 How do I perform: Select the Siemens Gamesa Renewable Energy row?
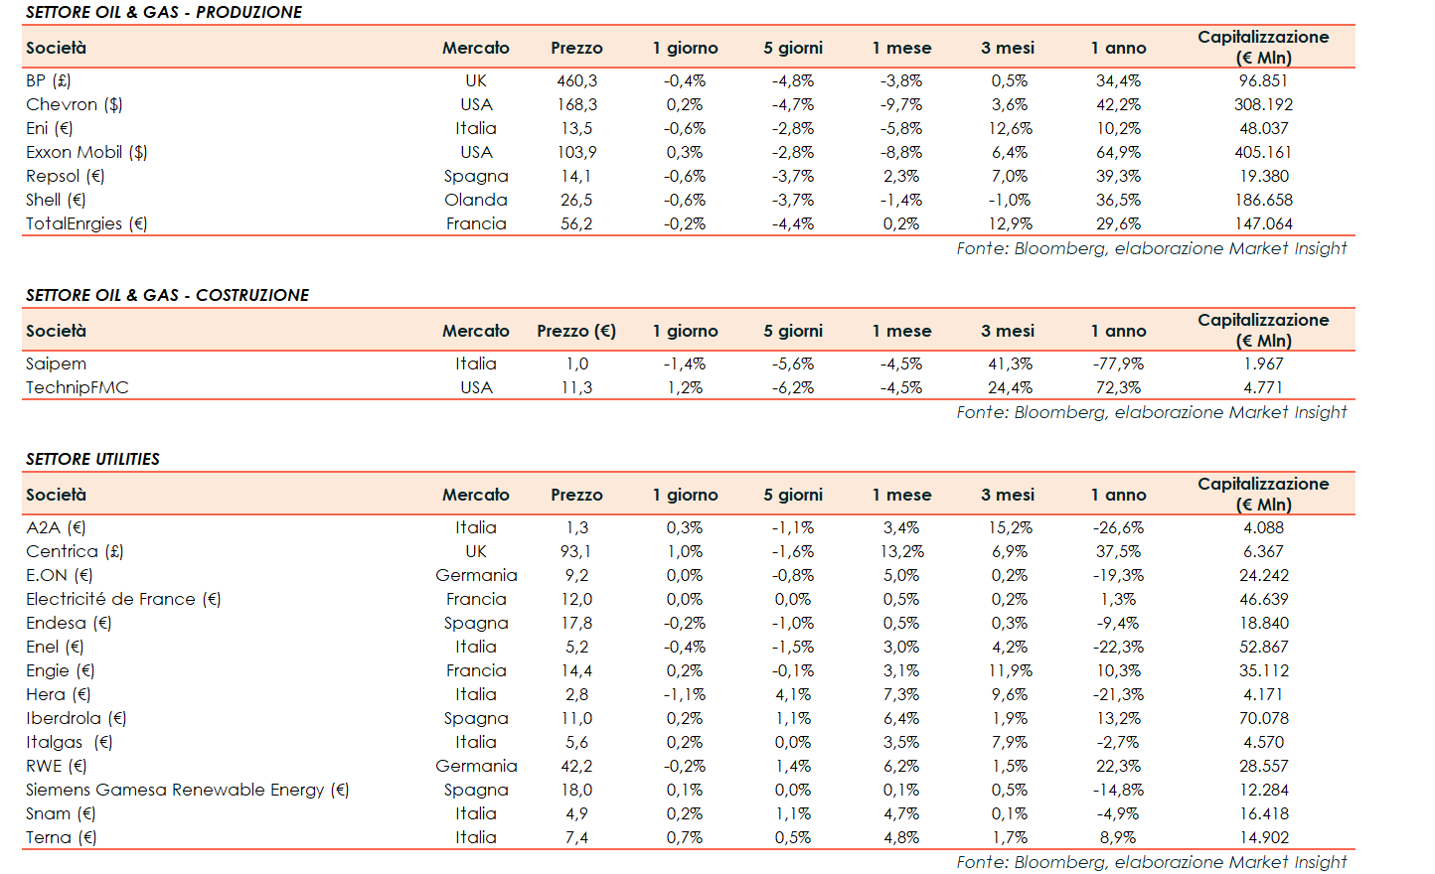[x=187, y=790]
